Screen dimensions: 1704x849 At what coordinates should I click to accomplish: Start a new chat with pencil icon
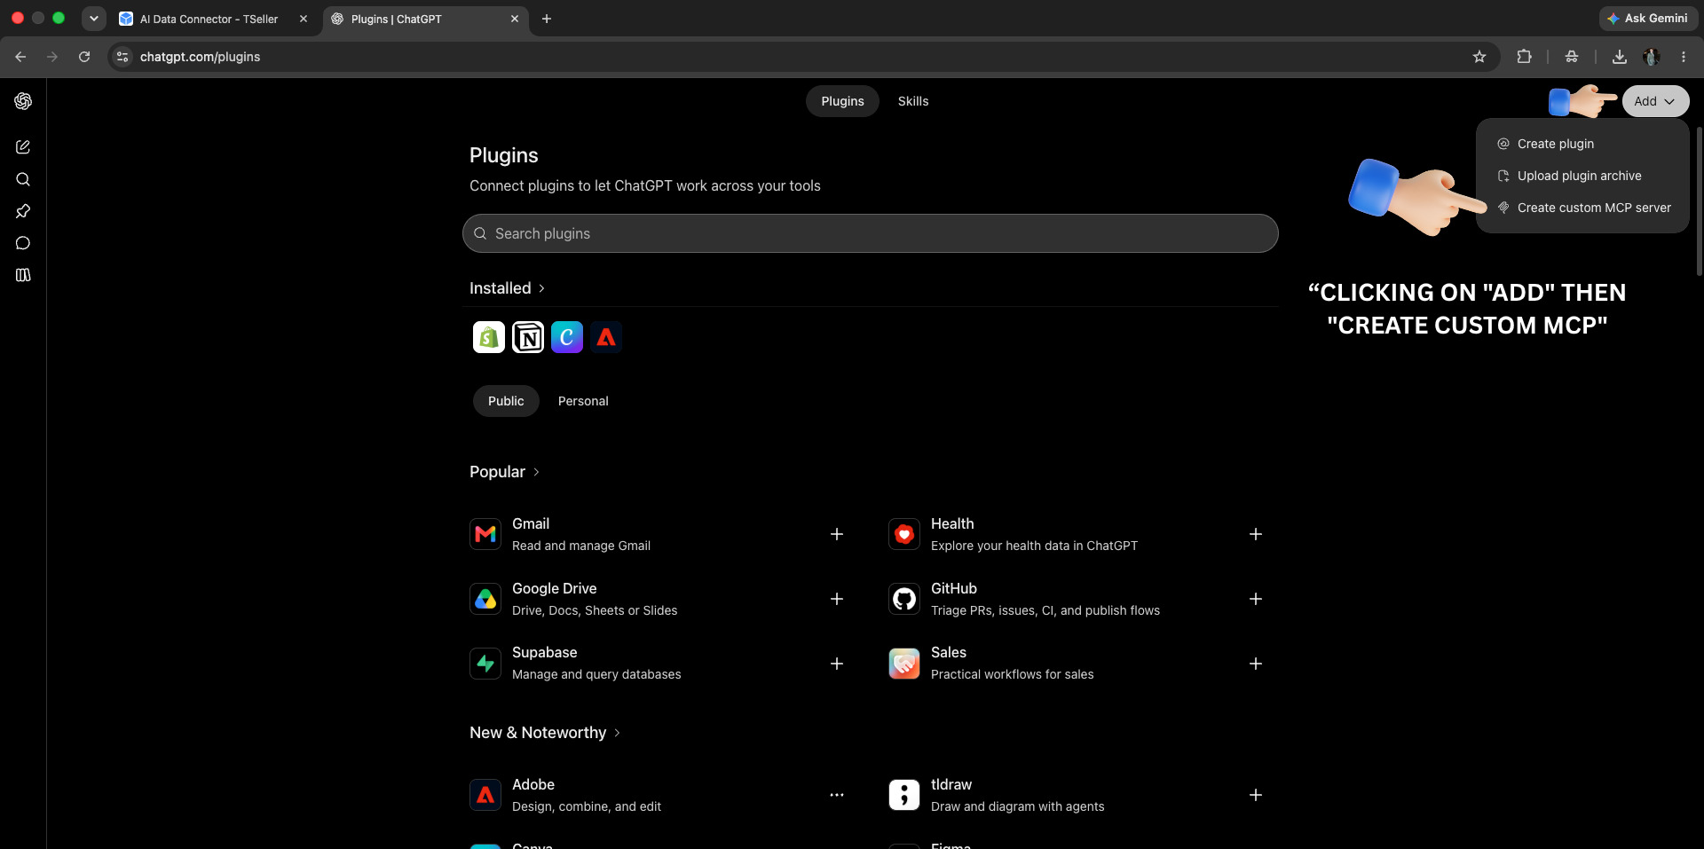pos(23,147)
